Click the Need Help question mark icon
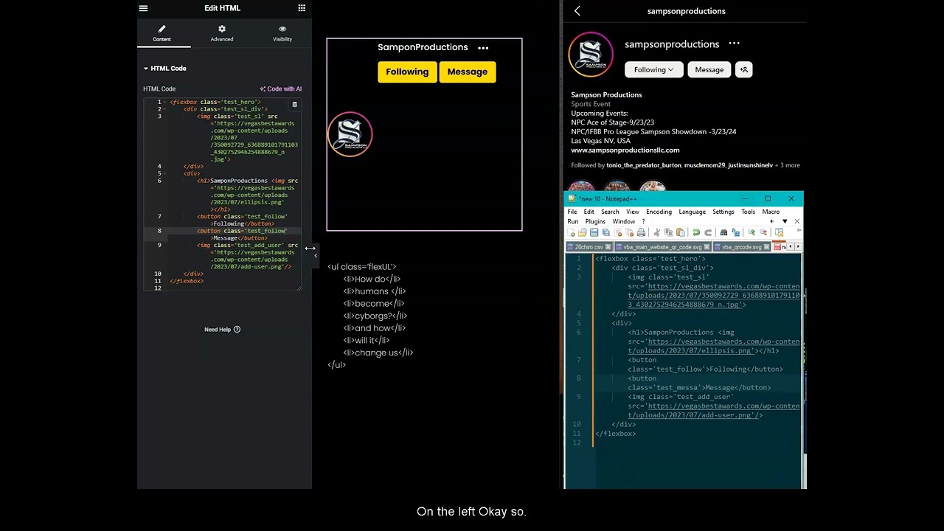The height and width of the screenshot is (531, 944). (237, 329)
